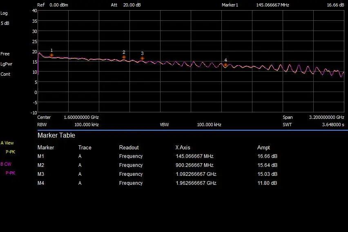
Task: Click the 16.66 dB value in the header
Action: click(x=335, y=5)
